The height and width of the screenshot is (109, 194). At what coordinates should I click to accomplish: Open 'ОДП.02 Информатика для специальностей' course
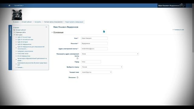(31, 48)
